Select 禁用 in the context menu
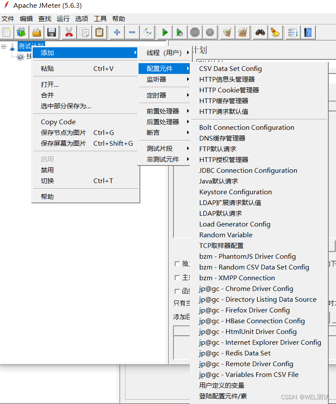336x404 pixels. coord(85,170)
